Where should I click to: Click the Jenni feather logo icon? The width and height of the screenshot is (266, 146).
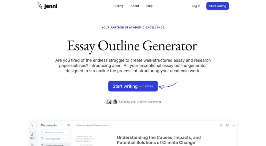click(40, 6)
